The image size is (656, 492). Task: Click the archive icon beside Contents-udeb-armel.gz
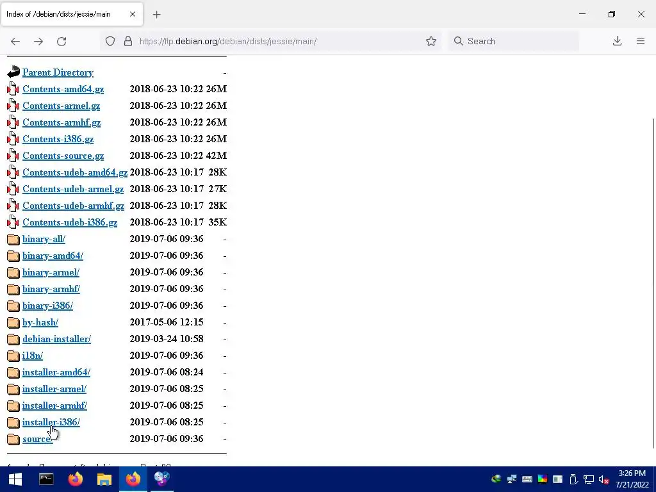[13, 189]
